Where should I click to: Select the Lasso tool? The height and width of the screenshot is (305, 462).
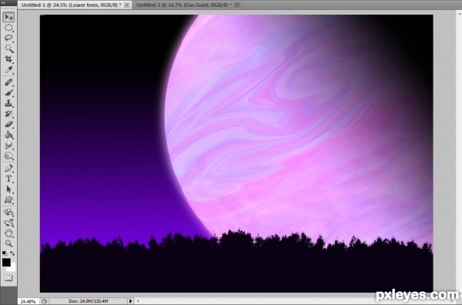8,39
